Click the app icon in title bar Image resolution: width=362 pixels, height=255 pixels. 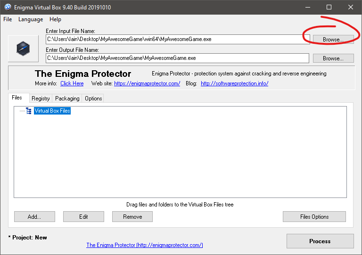(8, 7)
